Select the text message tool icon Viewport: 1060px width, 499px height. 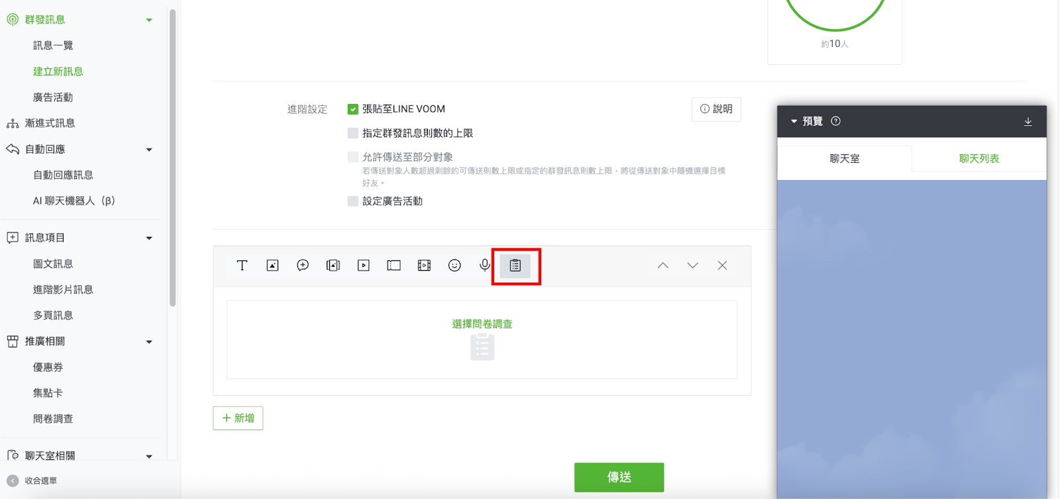pyautogui.click(x=242, y=265)
